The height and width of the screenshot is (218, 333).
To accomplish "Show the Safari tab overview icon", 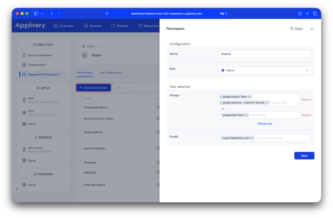I will tap(315, 13).
